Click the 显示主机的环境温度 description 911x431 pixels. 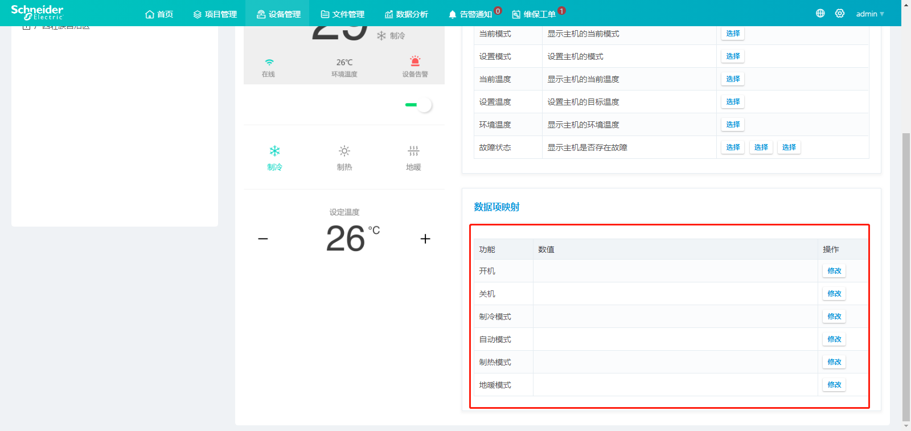coord(583,125)
